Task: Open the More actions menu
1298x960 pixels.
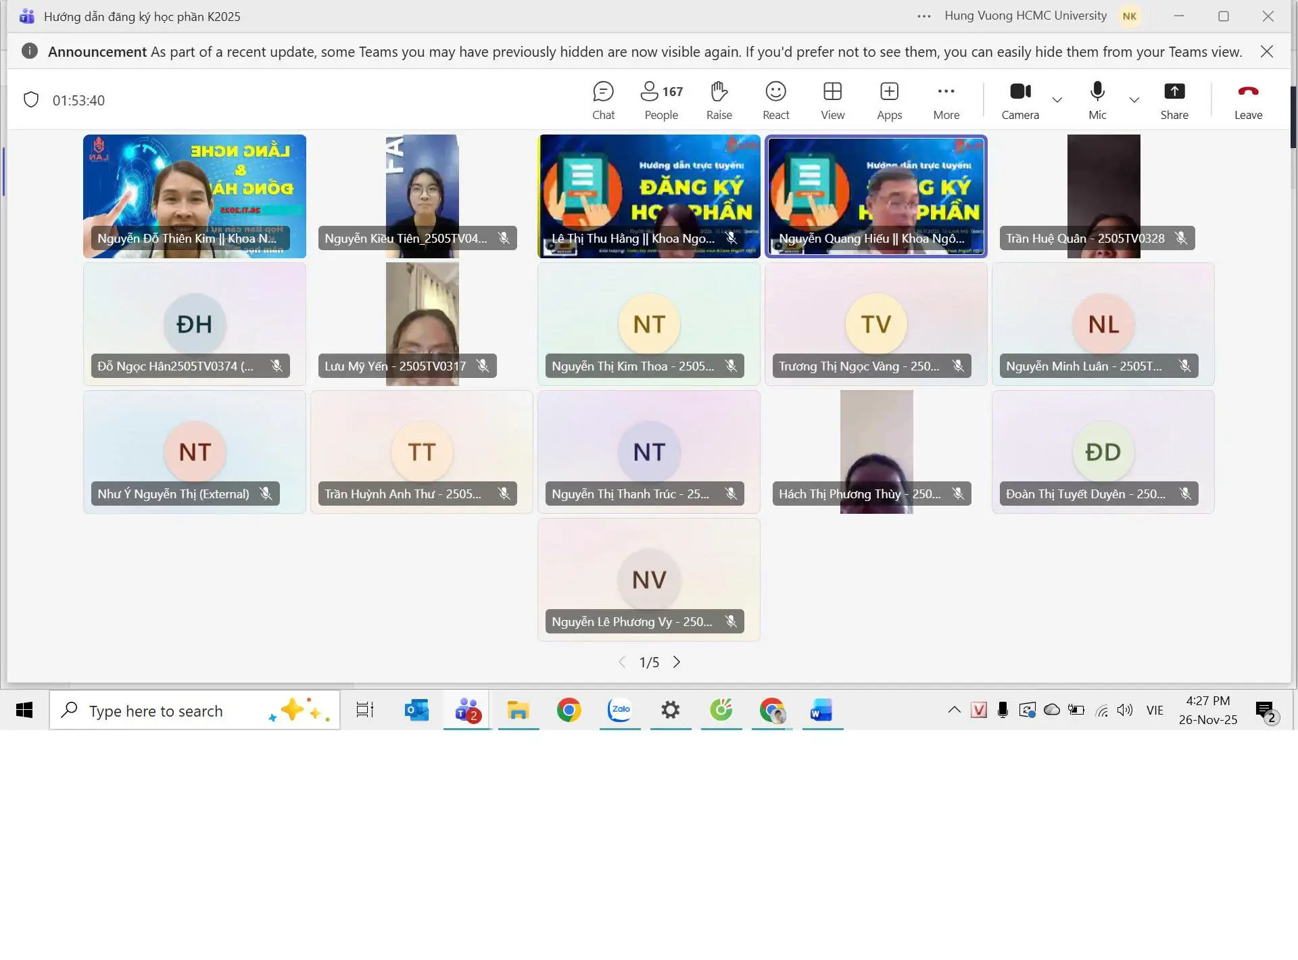Action: (x=946, y=100)
